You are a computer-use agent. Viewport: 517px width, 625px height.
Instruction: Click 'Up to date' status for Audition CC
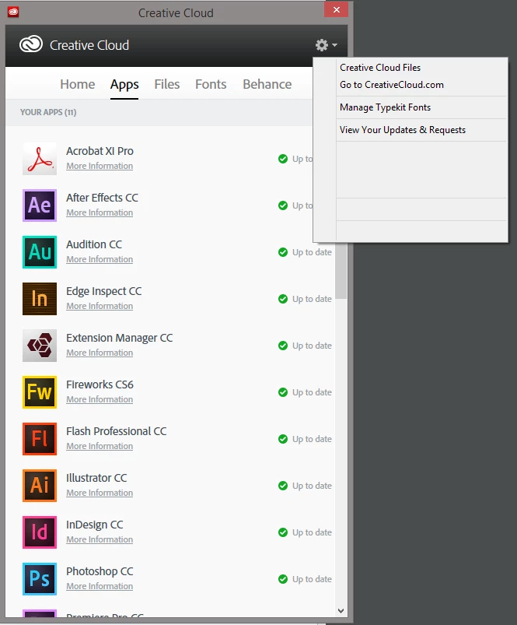(x=312, y=252)
